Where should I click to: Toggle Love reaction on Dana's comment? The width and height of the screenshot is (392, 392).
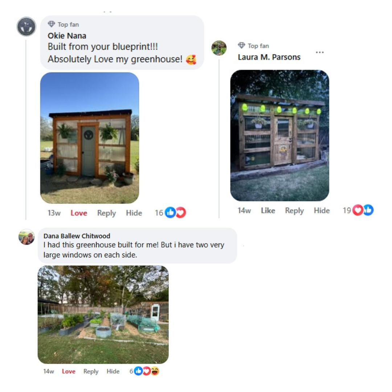tap(69, 371)
